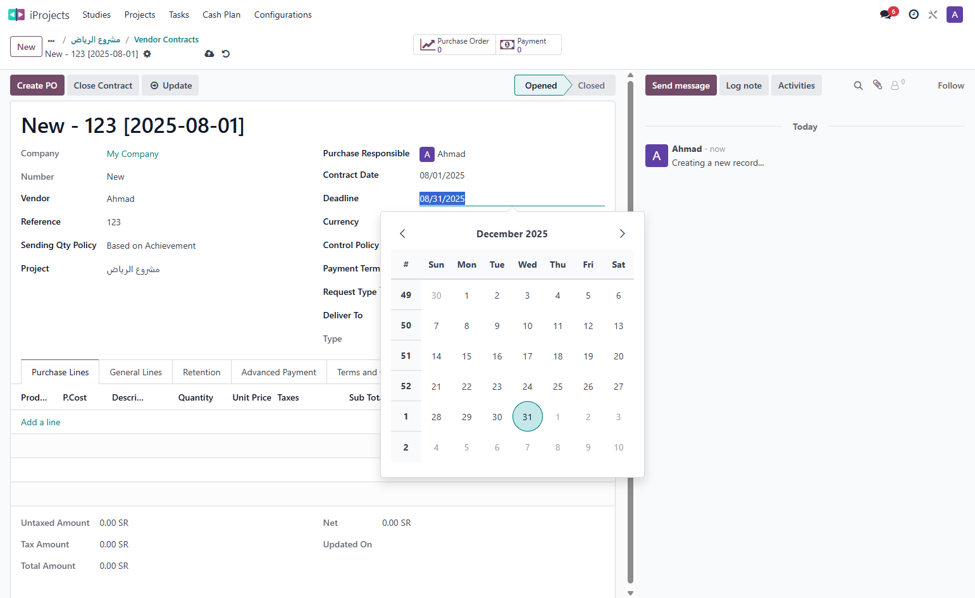Screen dimensions: 975x598
Task: Open the Cash Plan menu
Action: click(x=221, y=15)
